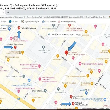Click the PARKING KOSMOS pin
The image size is (110, 110).
tap(19, 28)
